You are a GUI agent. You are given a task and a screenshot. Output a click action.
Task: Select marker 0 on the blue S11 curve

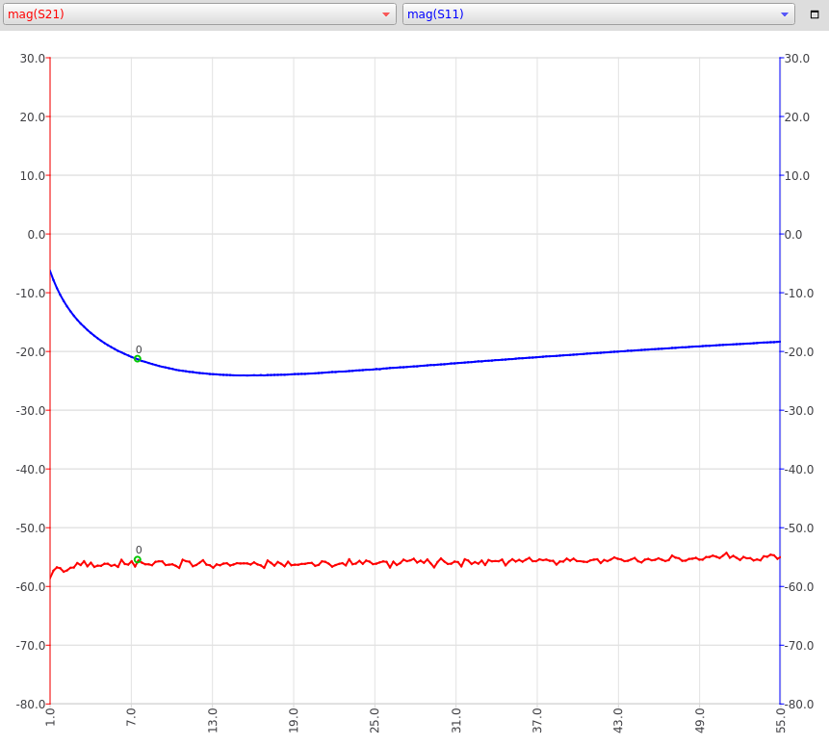coord(139,359)
